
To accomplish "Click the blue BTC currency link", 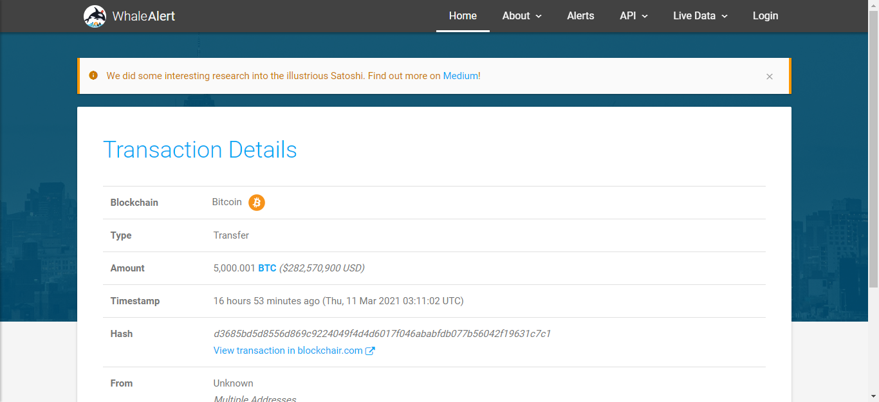I will [267, 268].
